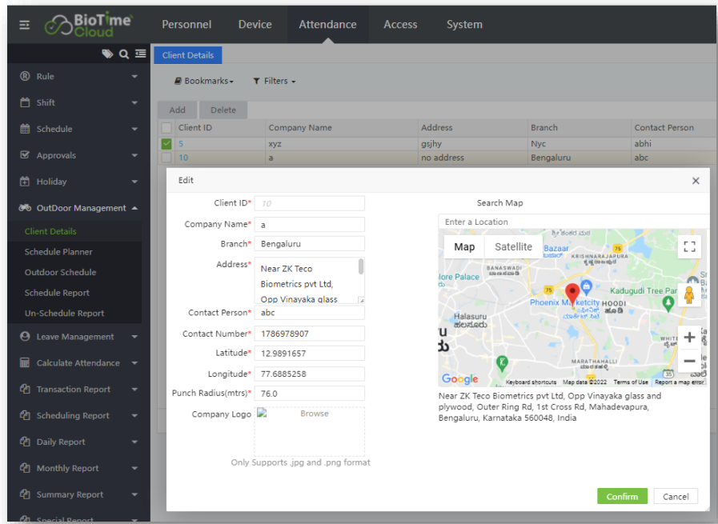Viewport: 718px width, 524px height.
Task: Cancel the Edit dialog
Action: (x=676, y=496)
